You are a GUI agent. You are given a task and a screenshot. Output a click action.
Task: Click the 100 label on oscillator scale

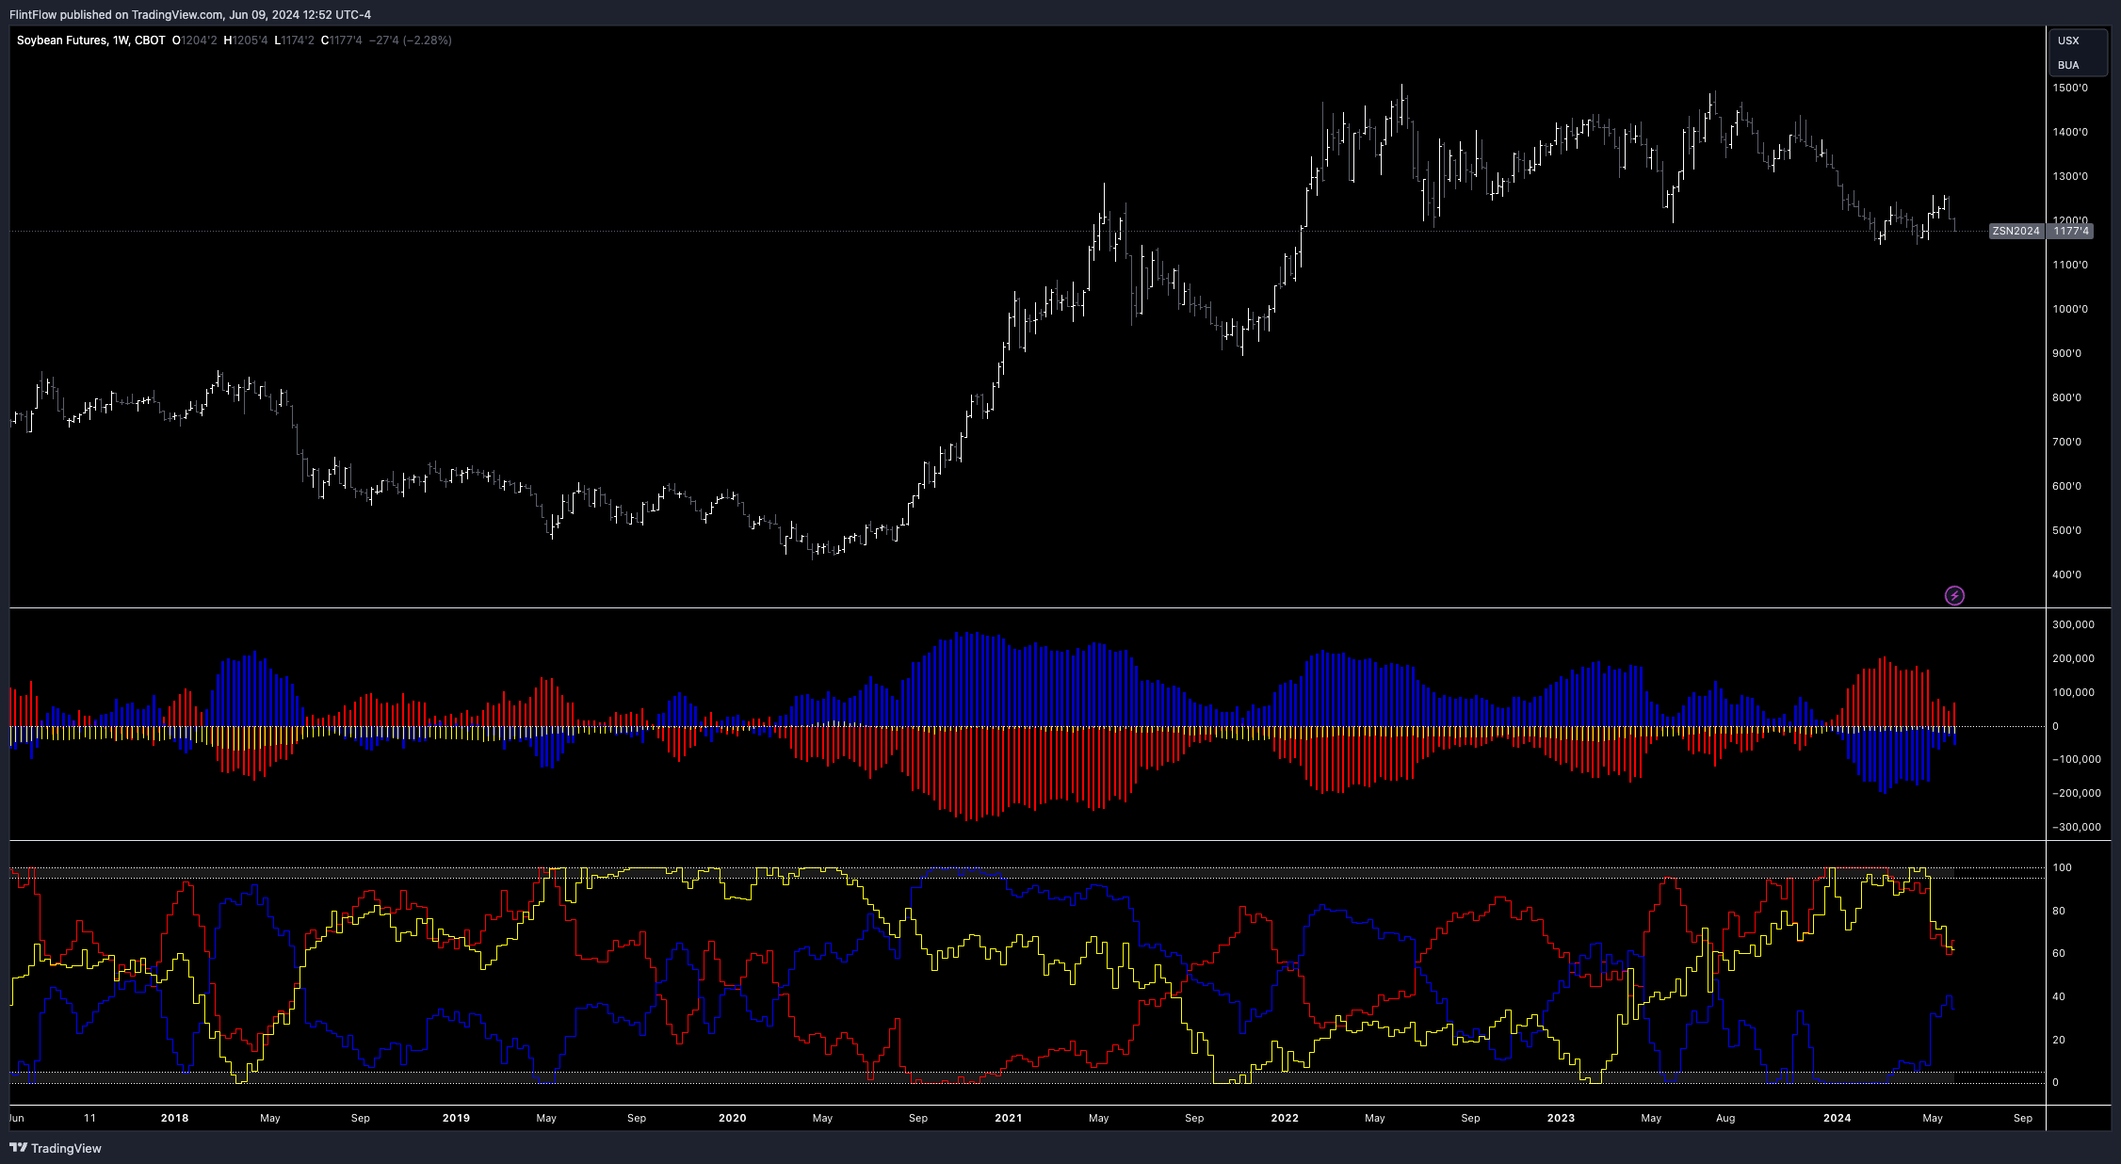pyautogui.click(x=2062, y=867)
